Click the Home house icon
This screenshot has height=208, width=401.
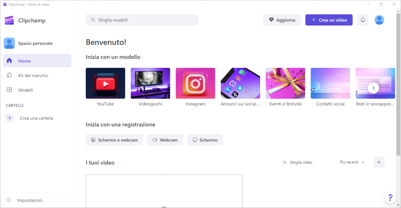click(9, 60)
